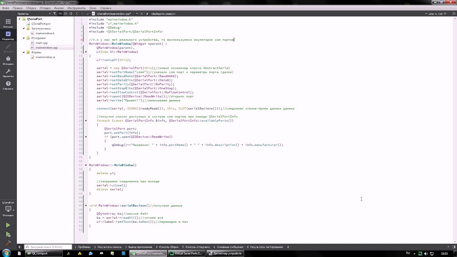This screenshot has width=457, height=257.
Task: Open the Сборка menu
Action: click(x=31, y=8)
